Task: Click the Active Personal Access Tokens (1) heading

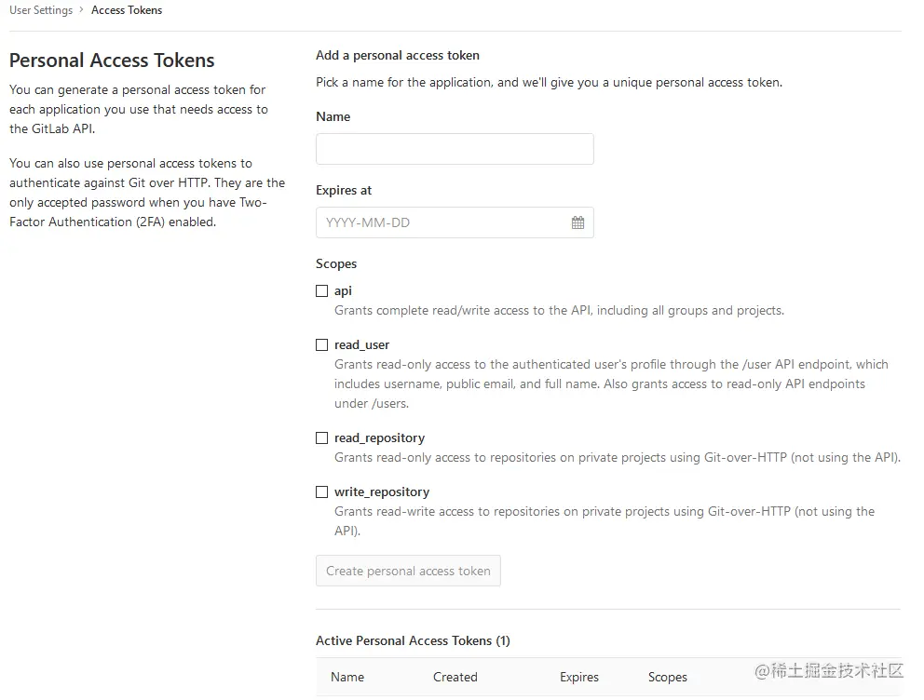Action: 413,640
